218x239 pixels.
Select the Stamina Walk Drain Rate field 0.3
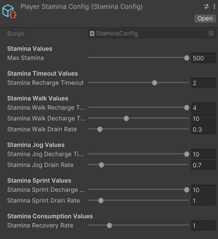tap(204, 129)
